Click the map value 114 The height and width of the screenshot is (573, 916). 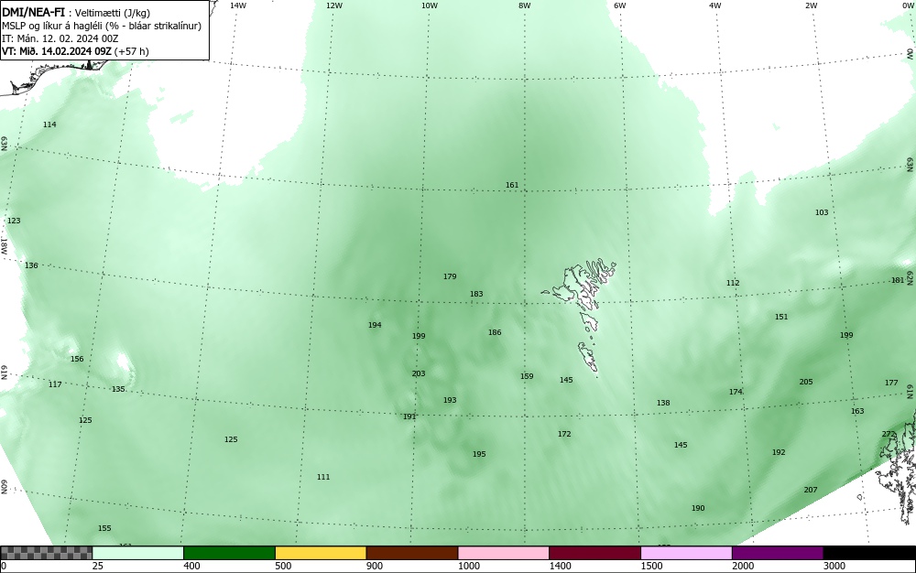pyautogui.click(x=49, y=124)
